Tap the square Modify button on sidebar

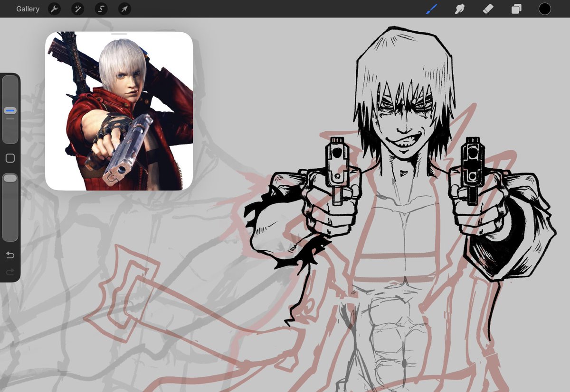coord(10,158)
